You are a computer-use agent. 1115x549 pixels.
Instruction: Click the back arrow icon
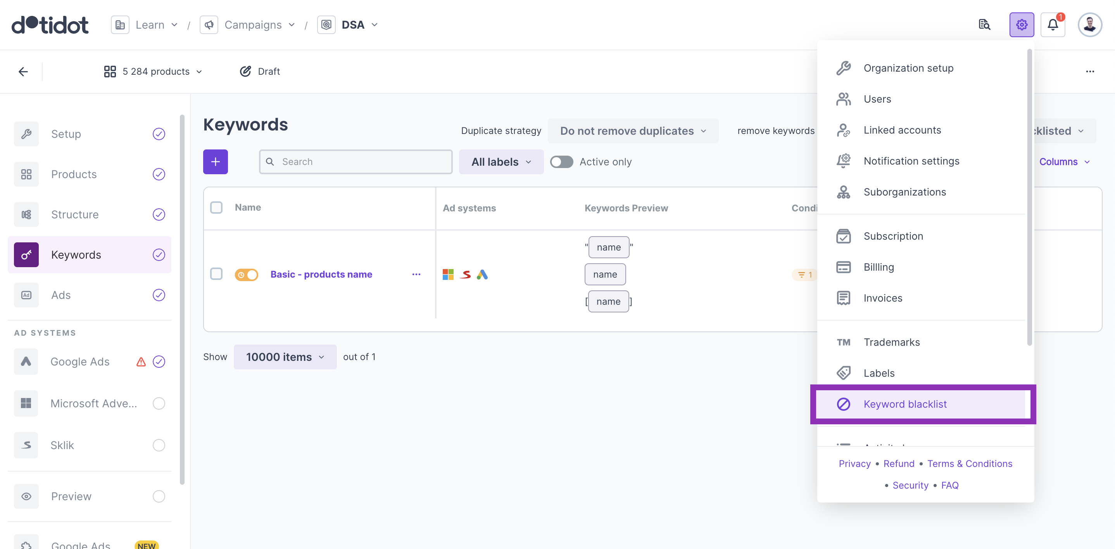[x=23, y=71]
